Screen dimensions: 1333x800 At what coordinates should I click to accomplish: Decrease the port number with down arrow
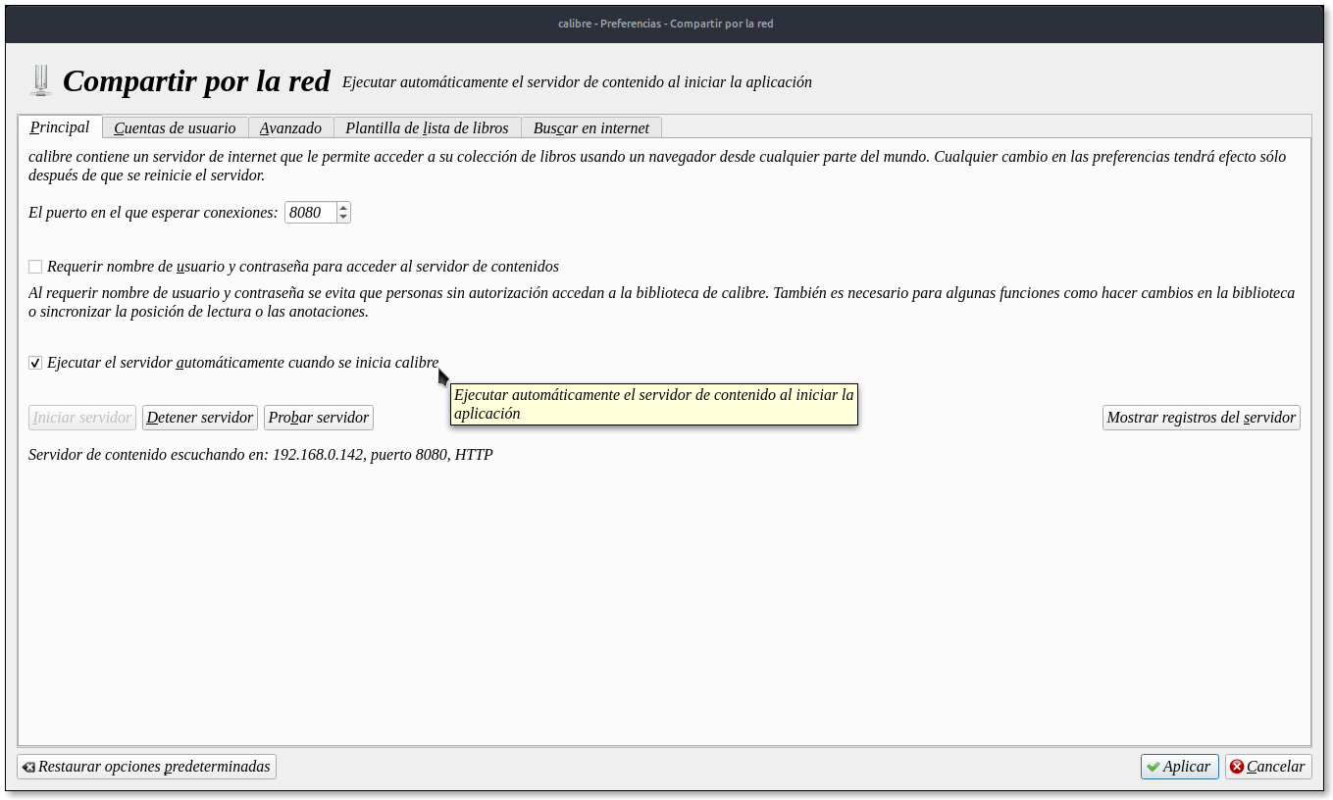343,217
